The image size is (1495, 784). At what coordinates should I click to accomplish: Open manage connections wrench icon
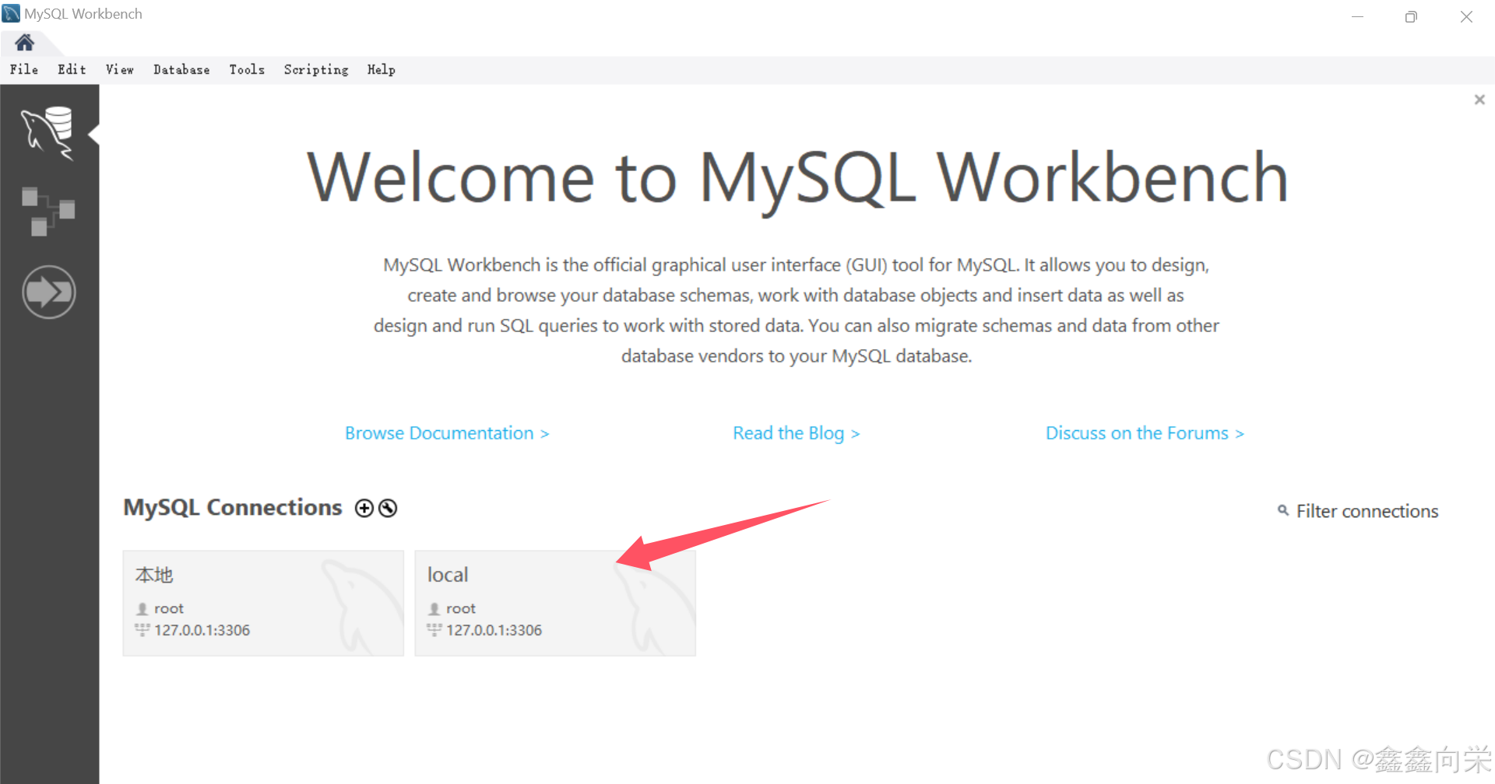tap(388, 508)
